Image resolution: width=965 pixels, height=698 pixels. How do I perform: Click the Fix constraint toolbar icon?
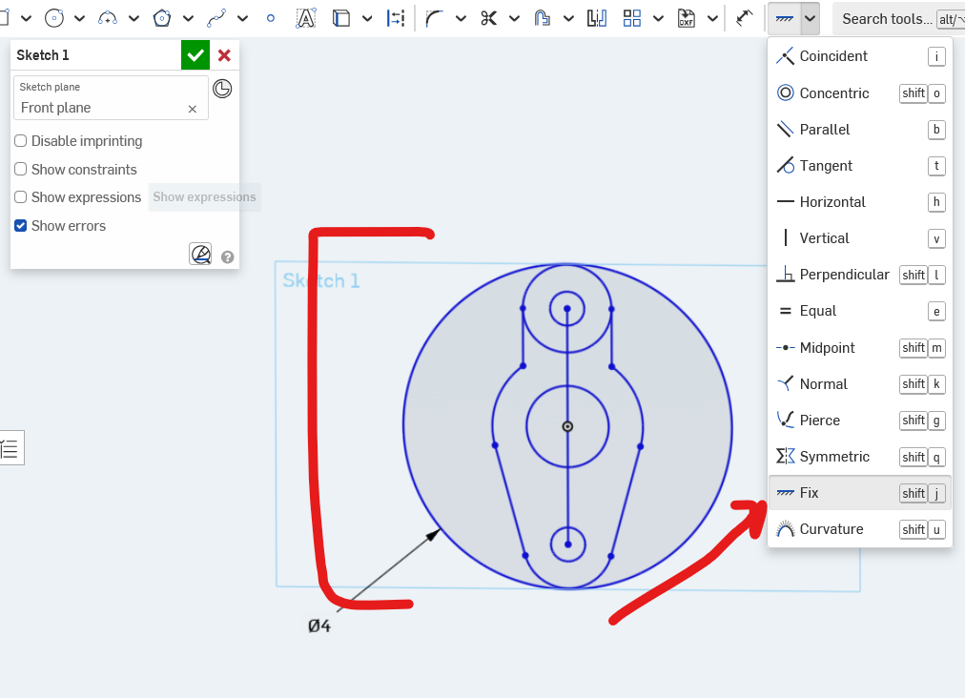[784, 18]
